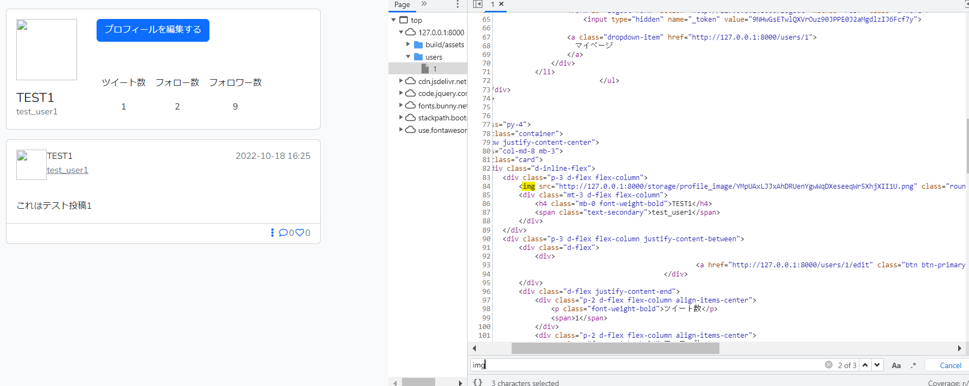Click the '2 of 3' match counter
969x386 pixels.
coord(847,365)
